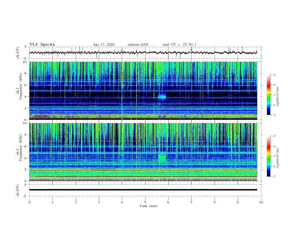Click the "10" tick on Time axis

tap(261, 202)
